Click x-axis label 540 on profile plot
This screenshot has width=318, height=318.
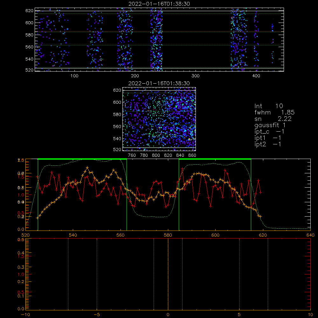[73, 235]
